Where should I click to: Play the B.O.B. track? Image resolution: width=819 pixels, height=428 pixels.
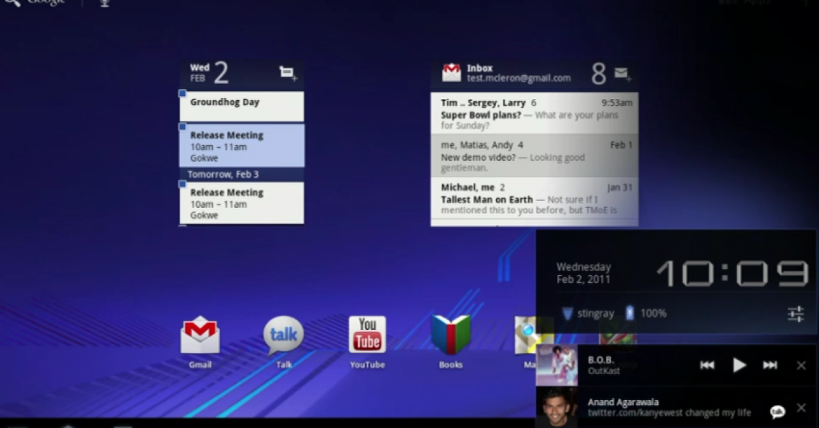coord(739,365)
